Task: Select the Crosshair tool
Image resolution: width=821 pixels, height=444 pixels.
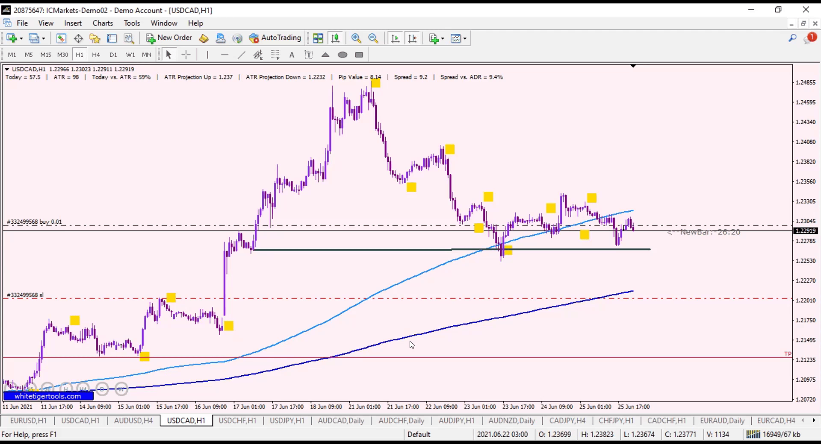Action: (186, 55)
